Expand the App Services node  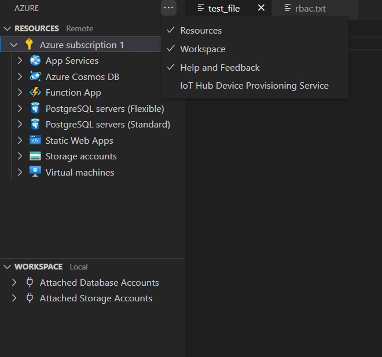click(20, 60)
